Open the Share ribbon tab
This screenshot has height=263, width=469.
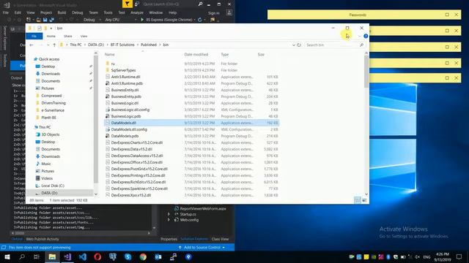pos(68,36)
